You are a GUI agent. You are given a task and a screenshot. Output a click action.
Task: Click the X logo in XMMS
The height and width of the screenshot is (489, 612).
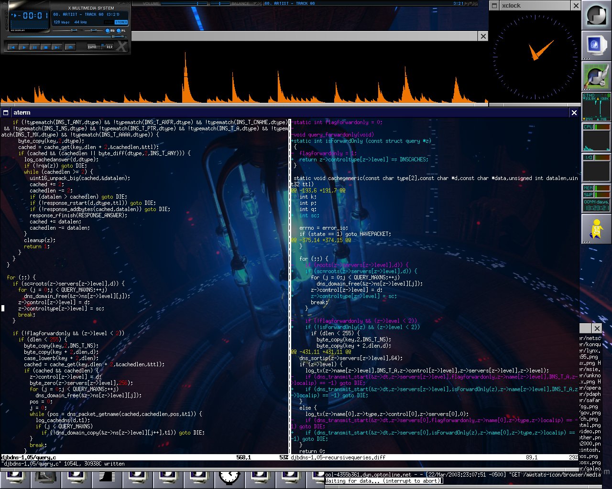[x=121, y=47]
